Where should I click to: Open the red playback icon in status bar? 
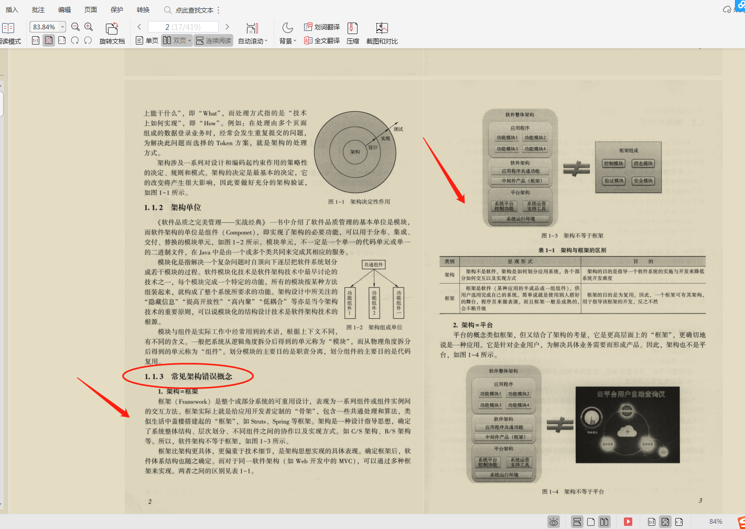point(628,521)
